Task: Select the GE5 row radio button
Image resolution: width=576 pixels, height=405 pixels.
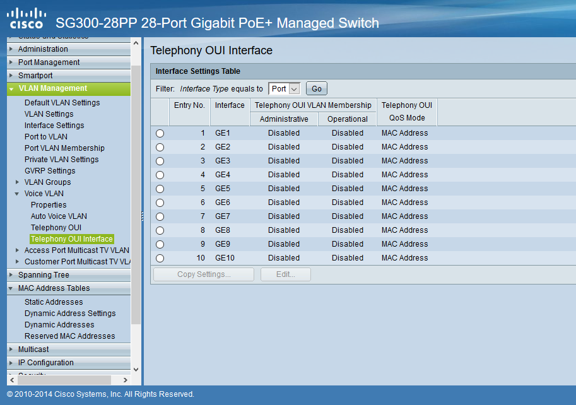Action: tap(160, 189)
